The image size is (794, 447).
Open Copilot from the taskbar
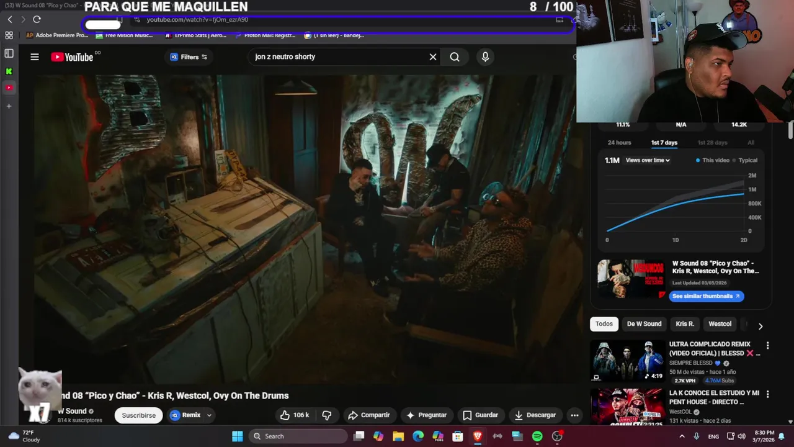[x=378, y=436]
